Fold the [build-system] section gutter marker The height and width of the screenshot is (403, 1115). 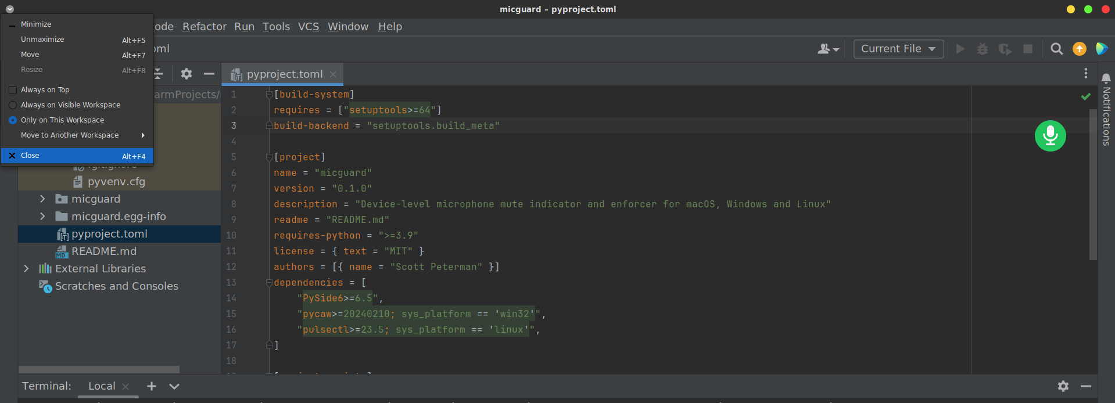click(269, 95)
